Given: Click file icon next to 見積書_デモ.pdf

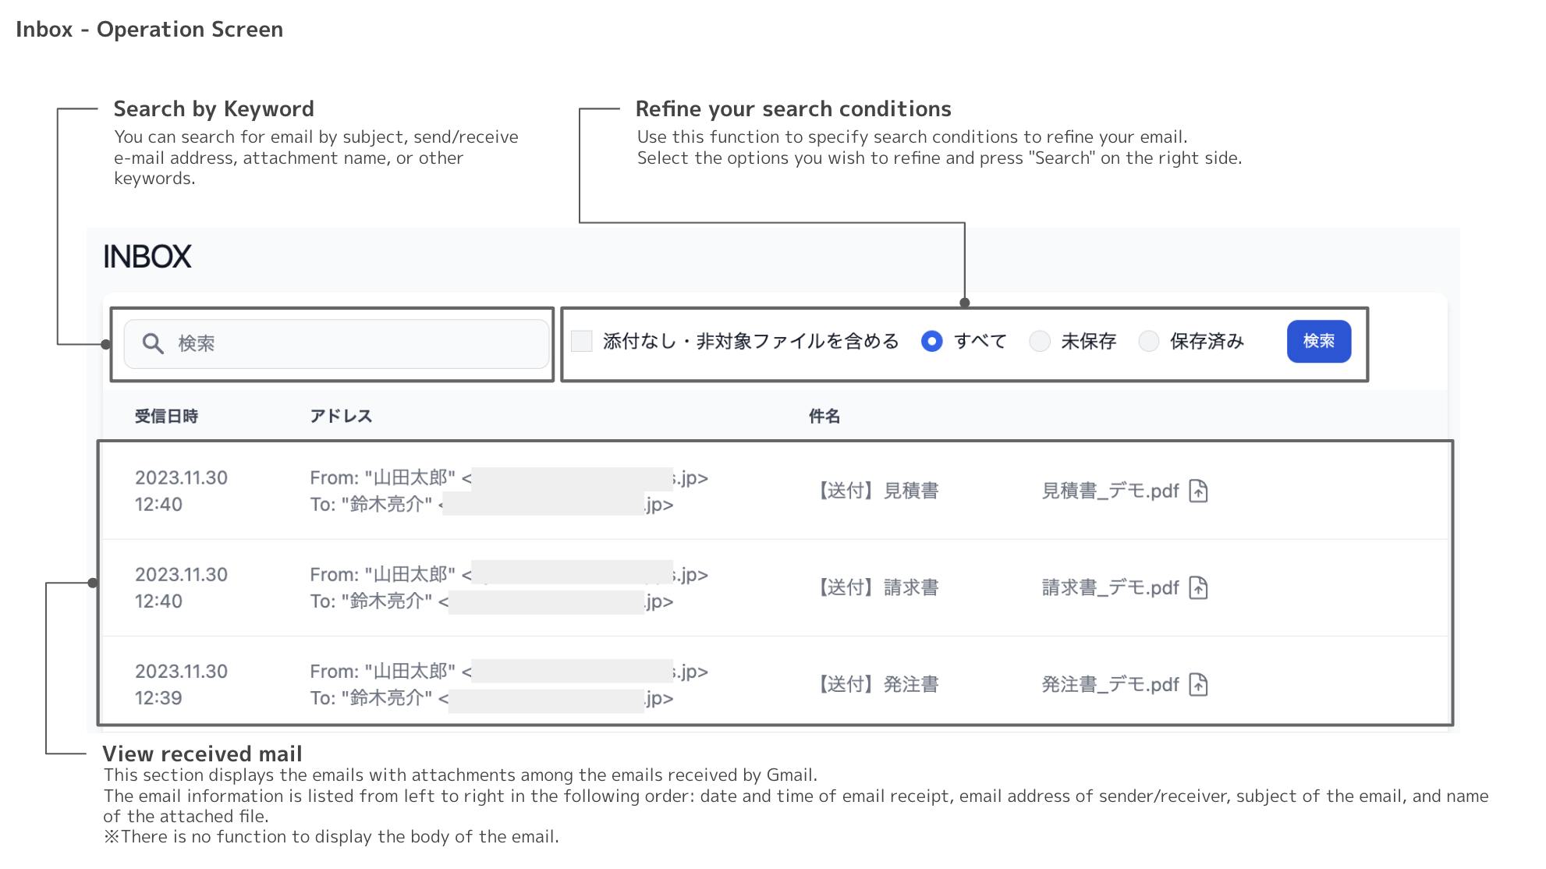Looking at the screenshot, I should pos(1198,491).
